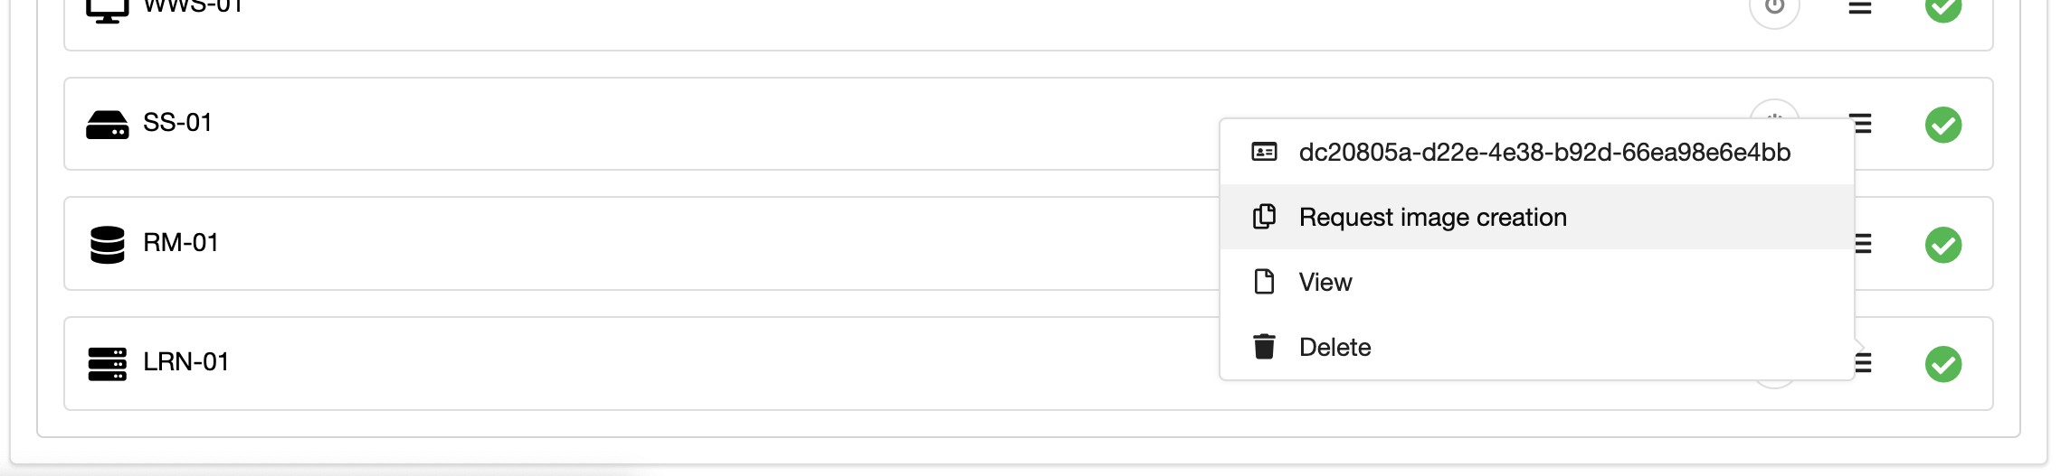The image size is (2061, 476).
Task: Open the hamburger menu for LRN-01
Action: click(1863, 363)
